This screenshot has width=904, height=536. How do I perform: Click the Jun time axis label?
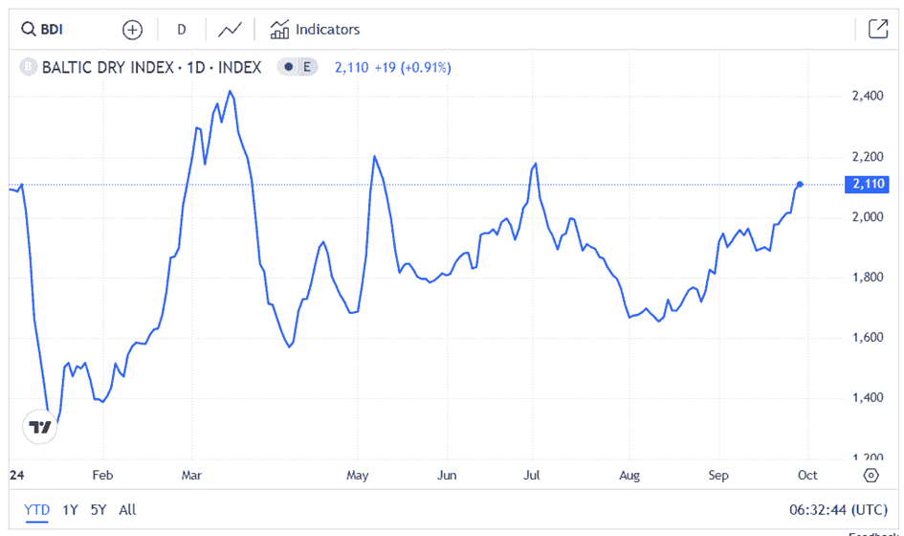pos(447,476)
